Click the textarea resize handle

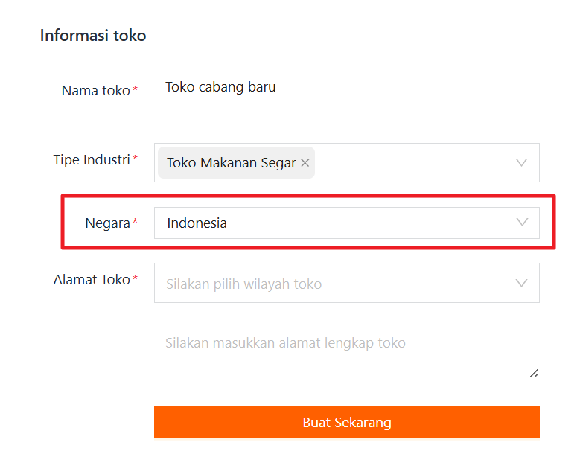[x=534, y=373]
